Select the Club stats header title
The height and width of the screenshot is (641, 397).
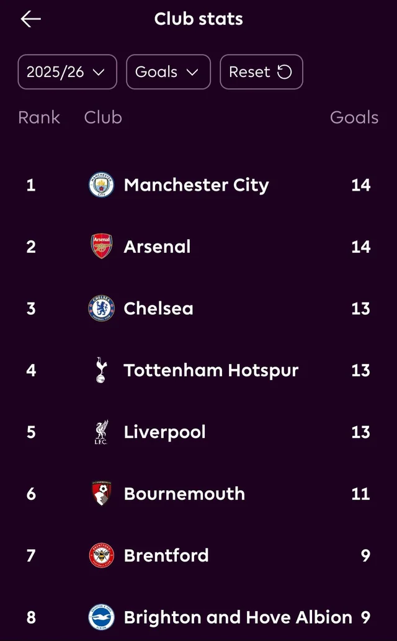point(198,19)
